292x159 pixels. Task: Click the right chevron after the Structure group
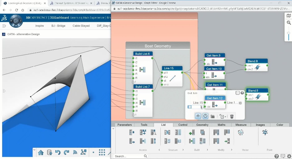(x=183, y=150)
